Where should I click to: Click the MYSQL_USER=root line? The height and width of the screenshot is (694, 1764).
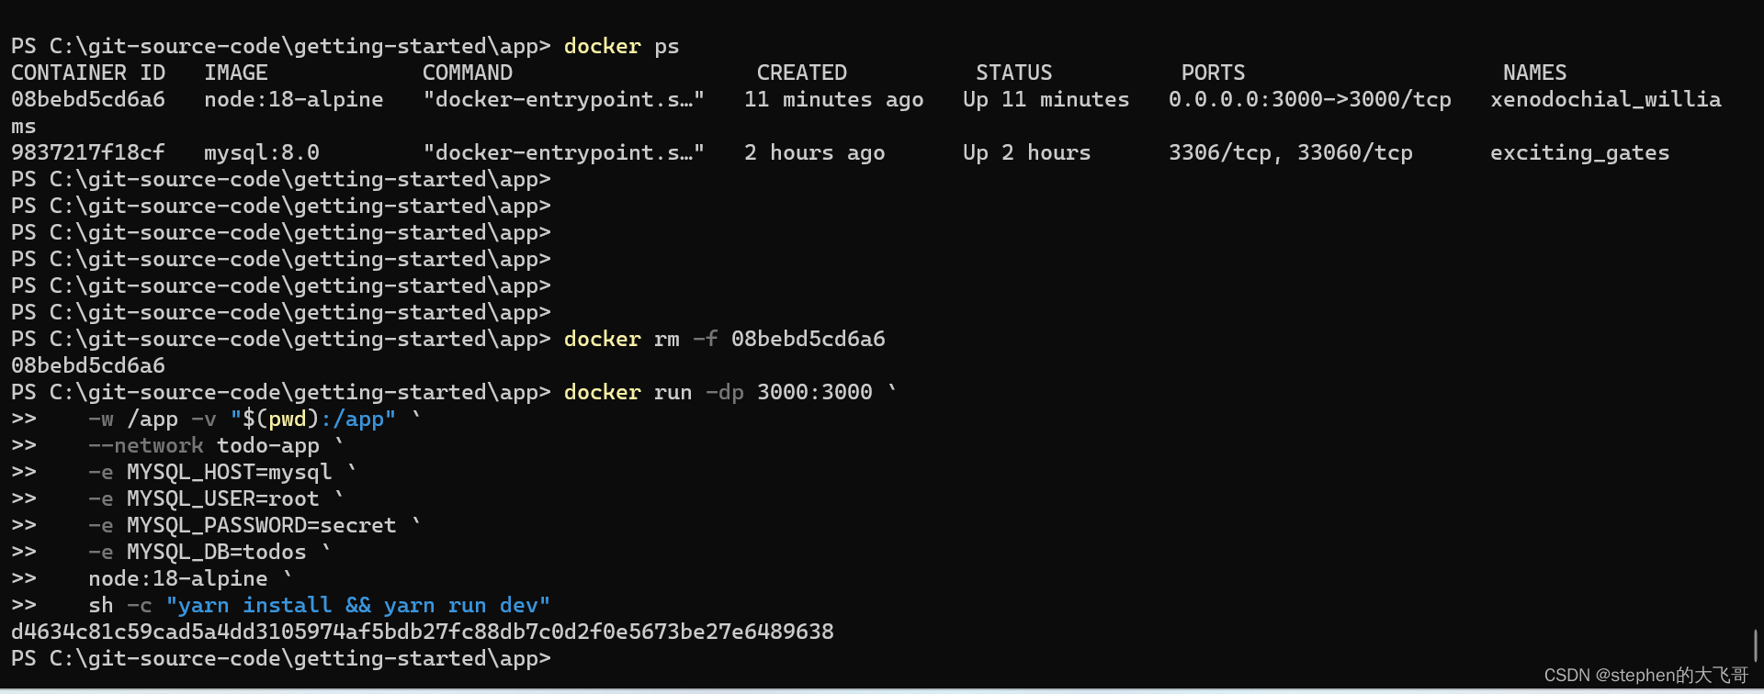204,498
